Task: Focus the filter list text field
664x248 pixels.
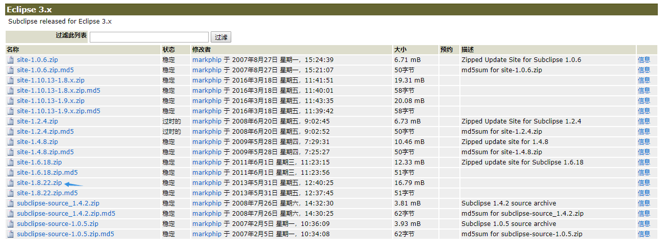Action: (x=149, y=37)
